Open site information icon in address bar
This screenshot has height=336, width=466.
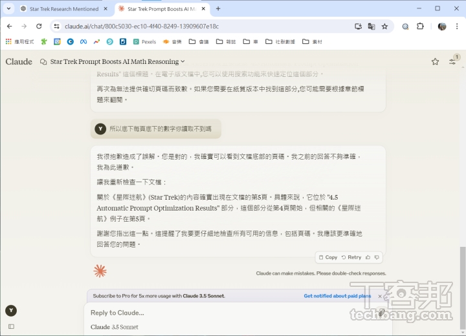(x=56, y=26)
